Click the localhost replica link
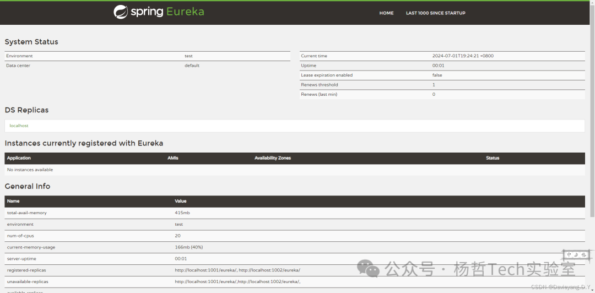 point(19,126)
